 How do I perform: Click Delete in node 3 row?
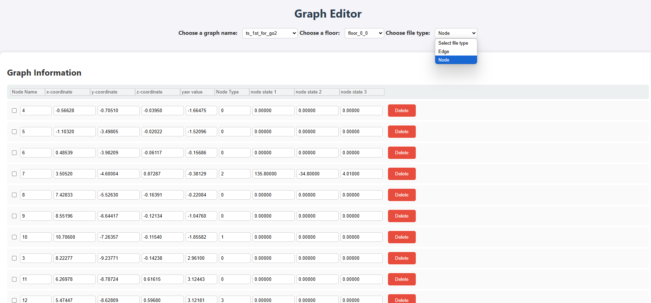pyautogui.click(x=402, y=258)
